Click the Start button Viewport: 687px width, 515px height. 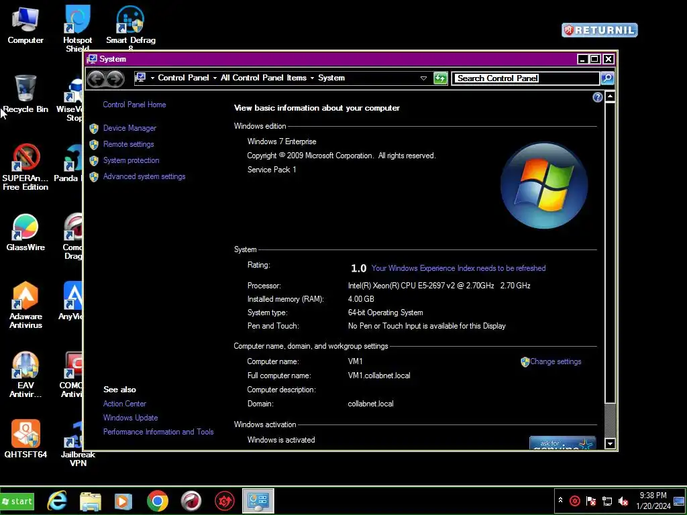[x=17, y=502]
